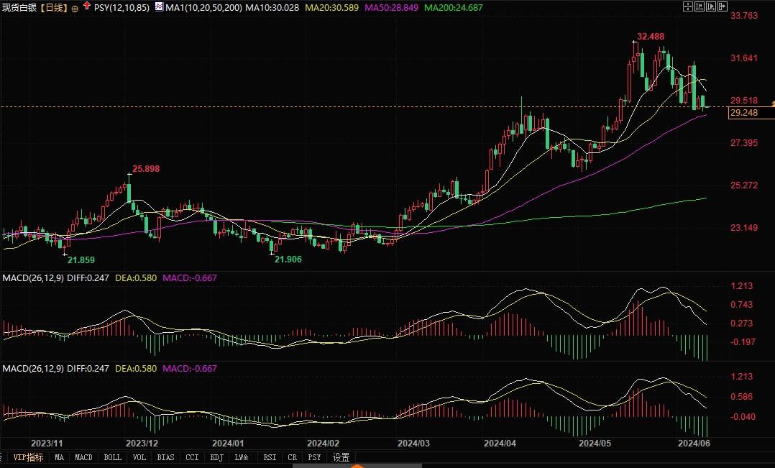Click the DEA:0.580 value in upper MACD panel
This screenshot has width=775, height=468.
pyautogui.click(x=136, y=277)
